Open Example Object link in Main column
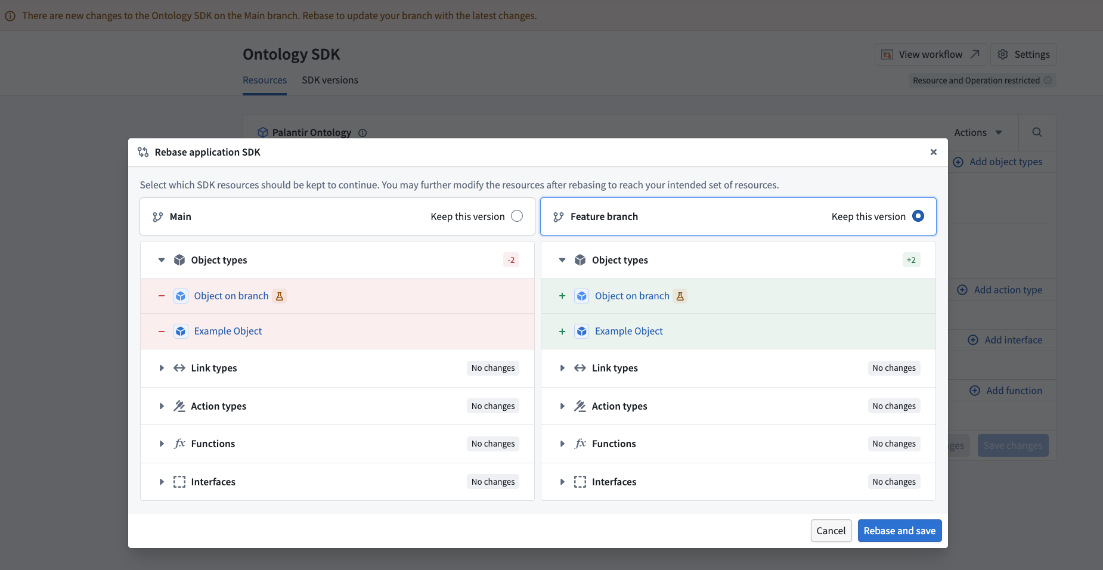 click(x=228, y=331)
